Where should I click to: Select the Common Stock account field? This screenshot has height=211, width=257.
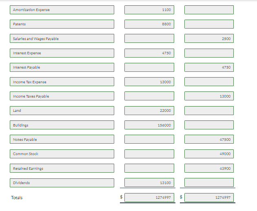coord(62,154)
